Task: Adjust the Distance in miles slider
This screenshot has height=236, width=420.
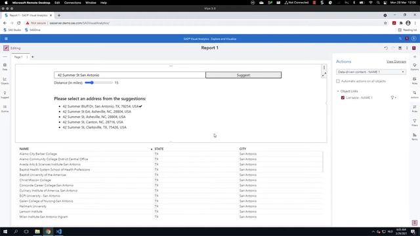Action: pos(98,83)
